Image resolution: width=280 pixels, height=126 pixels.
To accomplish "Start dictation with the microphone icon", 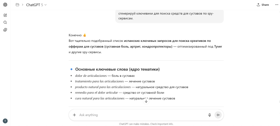I will [x=210, y=115].
